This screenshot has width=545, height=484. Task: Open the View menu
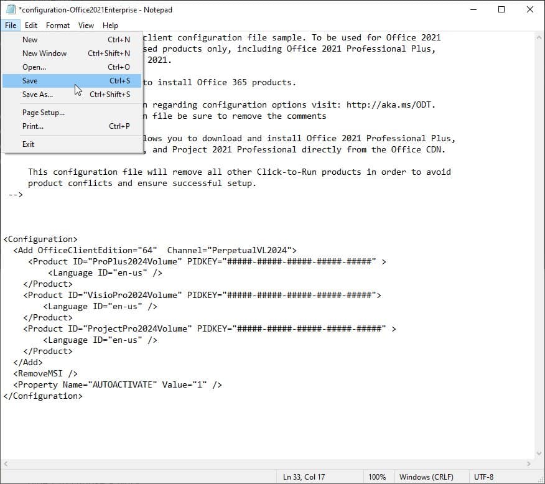(x=86, y=26)
